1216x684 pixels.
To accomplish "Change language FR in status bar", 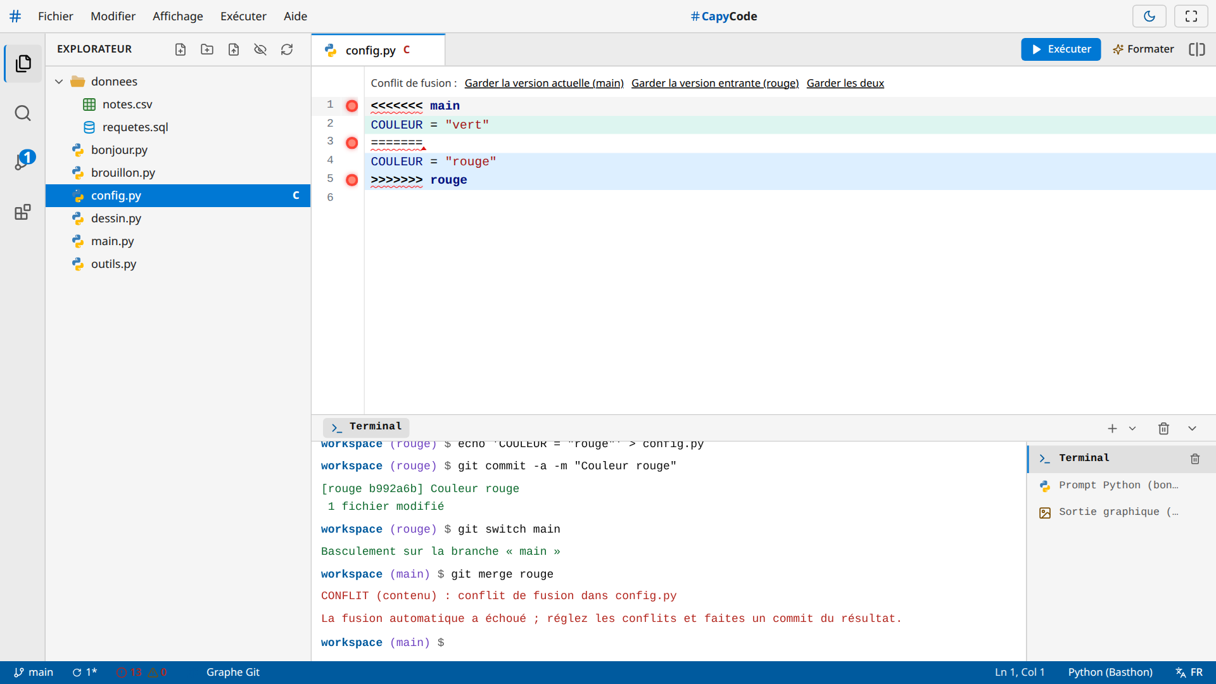I will tap(1189, 673).
